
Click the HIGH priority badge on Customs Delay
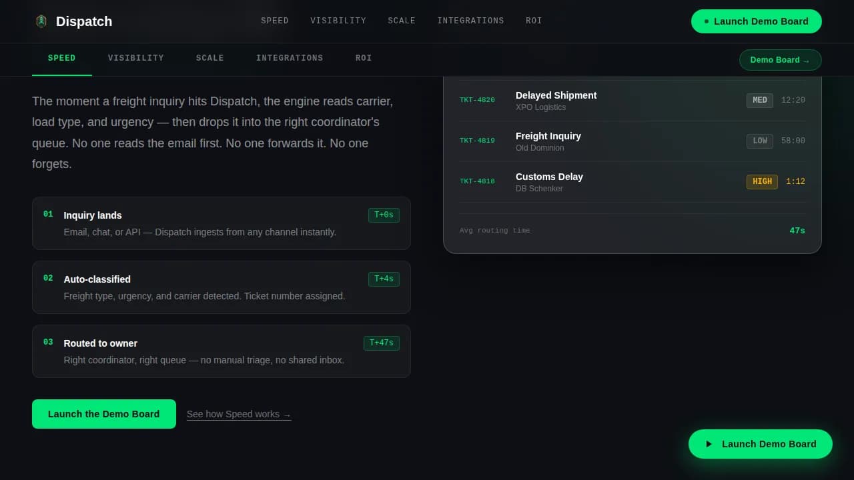pyautogui.click(x=762, y=181)
